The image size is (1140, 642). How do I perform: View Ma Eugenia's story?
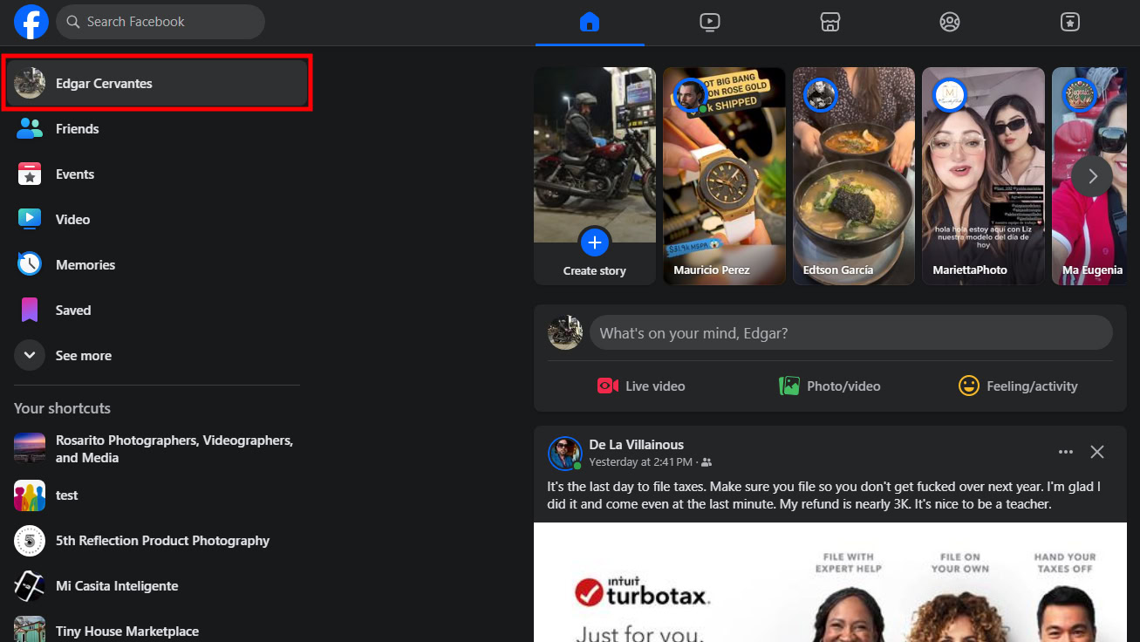click(1089, 176)
